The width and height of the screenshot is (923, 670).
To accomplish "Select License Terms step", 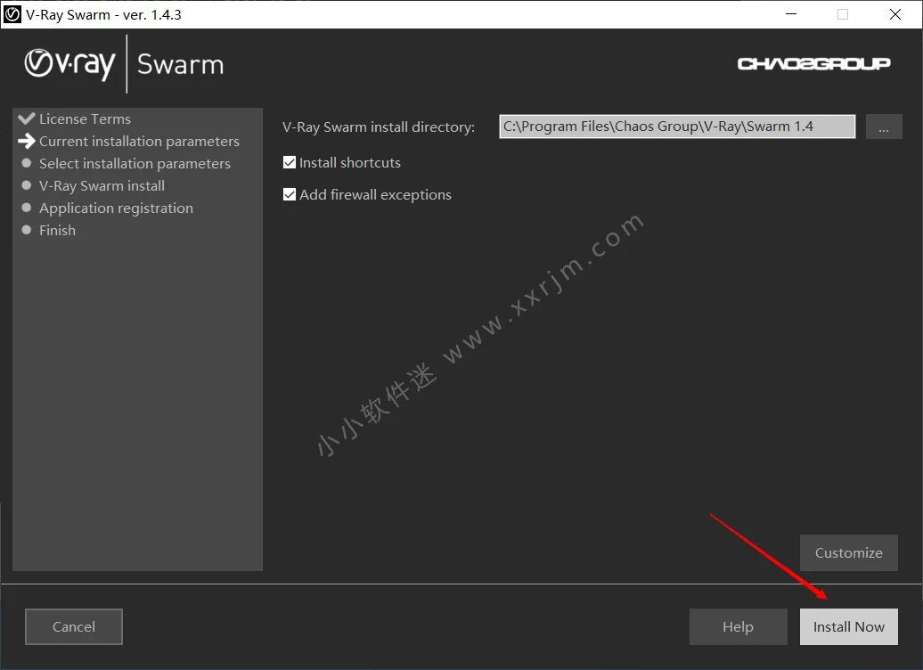I will pos(85,118).
